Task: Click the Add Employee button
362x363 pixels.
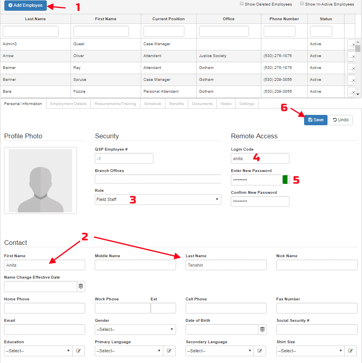Action: (25, 6)
